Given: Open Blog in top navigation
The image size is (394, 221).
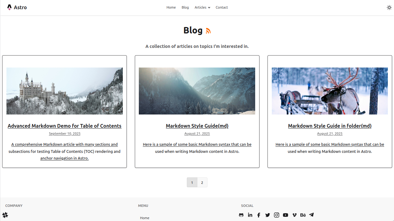Looking at the screenshot, I should coord(185,7).
